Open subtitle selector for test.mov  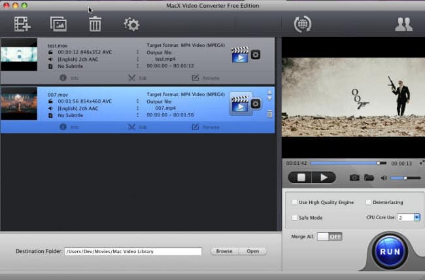tap(137, 66)
